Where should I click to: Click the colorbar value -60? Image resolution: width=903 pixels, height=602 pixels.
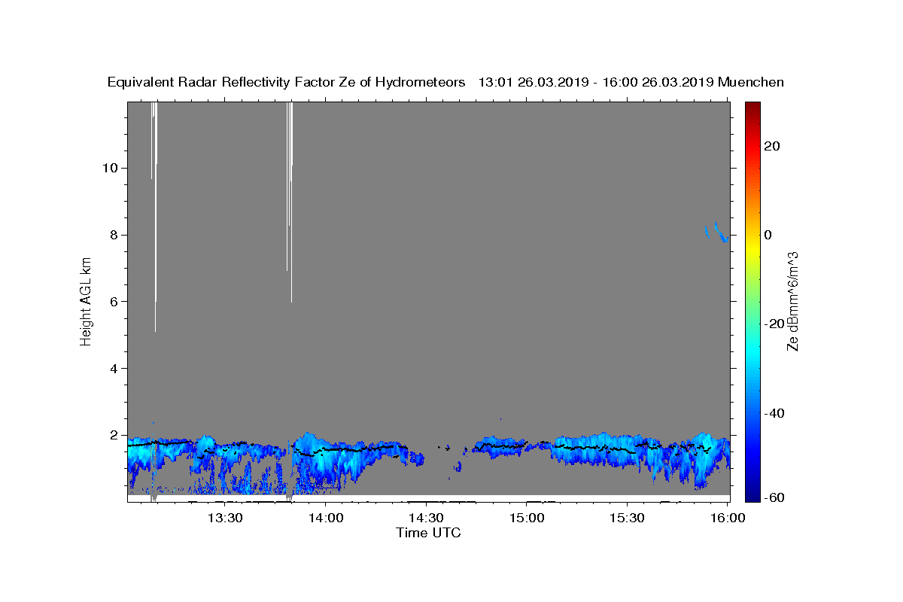pyautogui.click(x=774, y=498)
